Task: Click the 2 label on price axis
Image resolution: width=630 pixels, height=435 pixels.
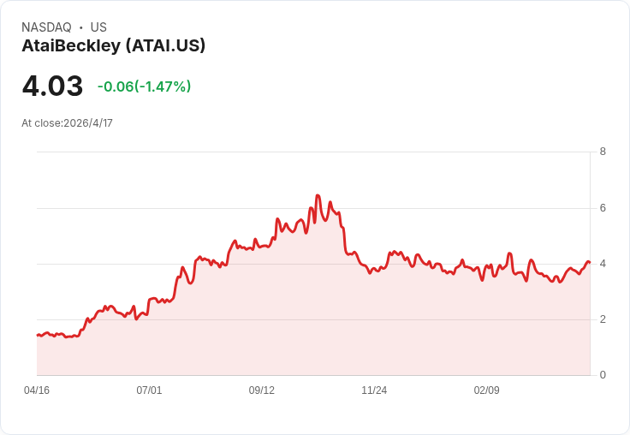Action: [603, 319]
